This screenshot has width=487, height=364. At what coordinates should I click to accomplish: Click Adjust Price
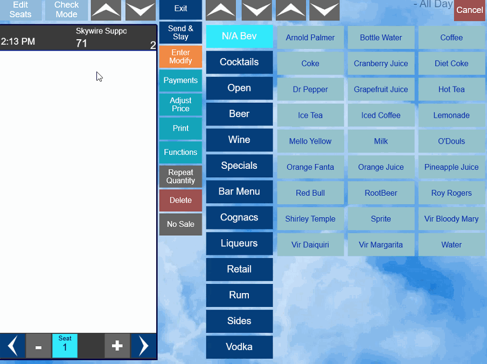[x=180, y=104]
